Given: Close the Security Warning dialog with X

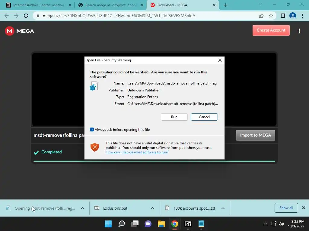Looking at the screenshot, I should tap(220, 60).
